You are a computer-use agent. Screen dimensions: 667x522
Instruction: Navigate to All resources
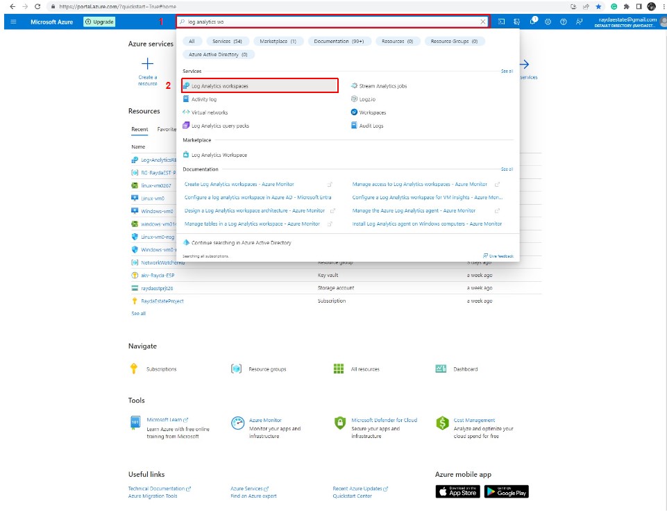[x=365, y=369]
